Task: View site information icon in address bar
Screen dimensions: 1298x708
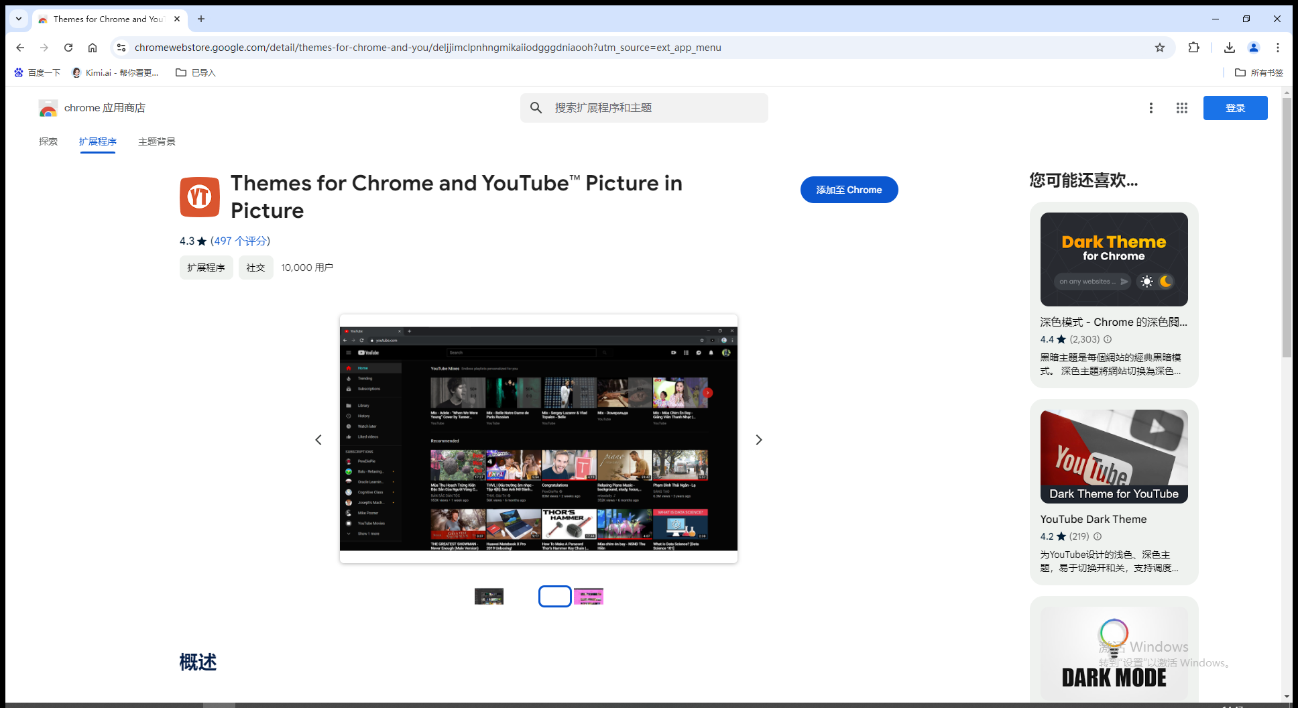Action: pyautogui.click(x=121, y=48)
